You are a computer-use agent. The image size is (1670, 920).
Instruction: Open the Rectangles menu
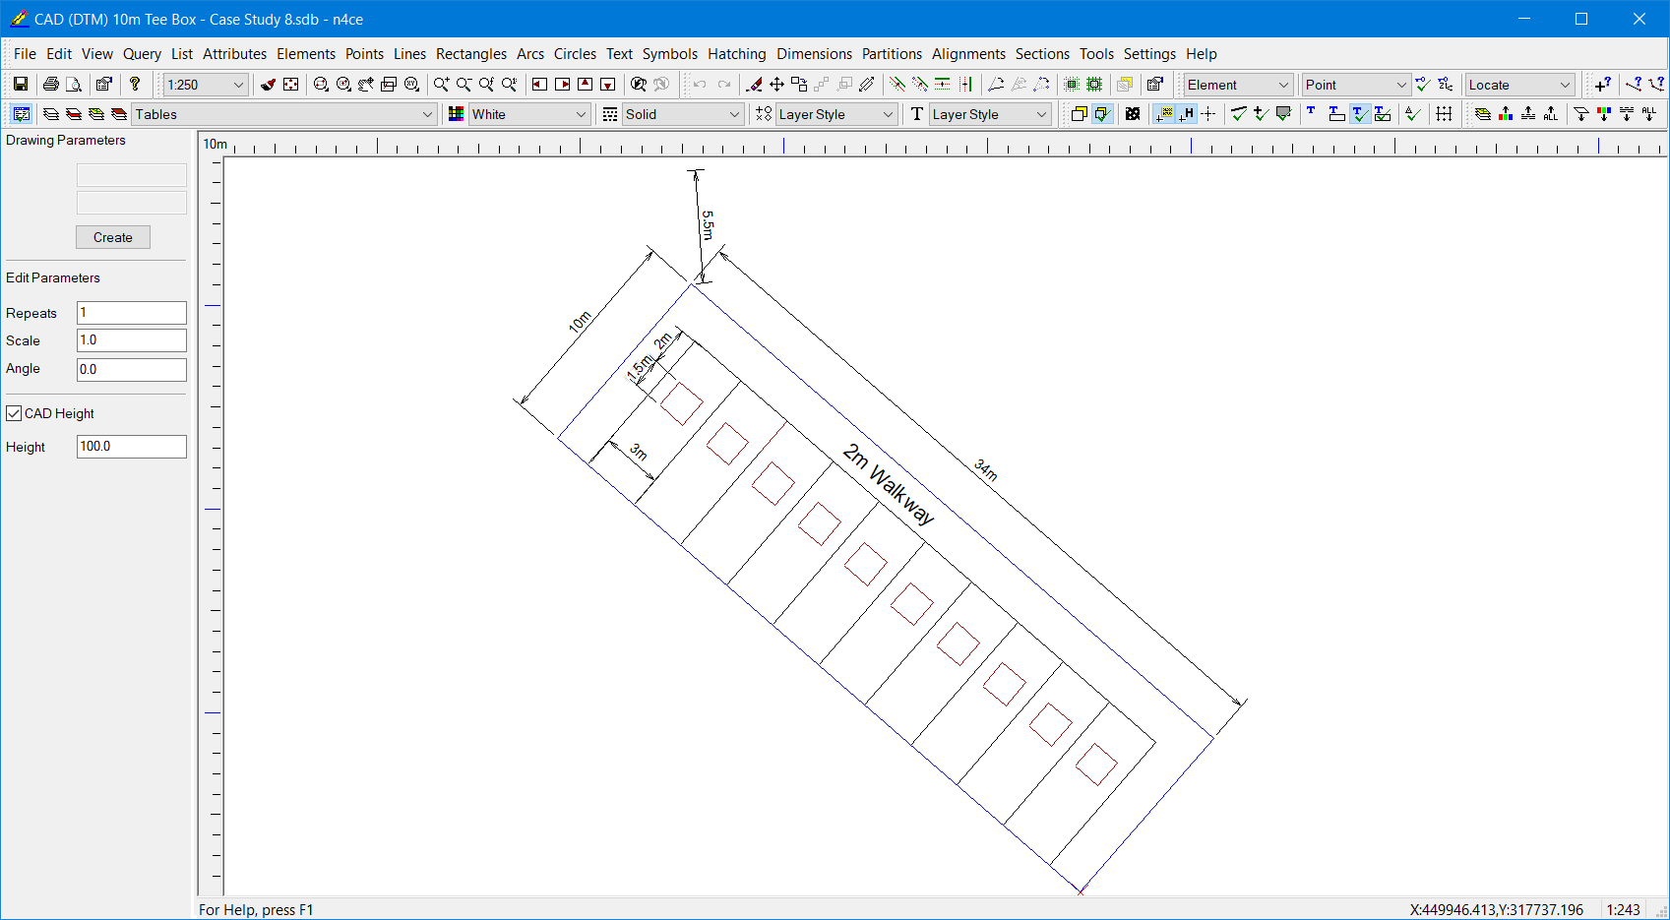471,54
